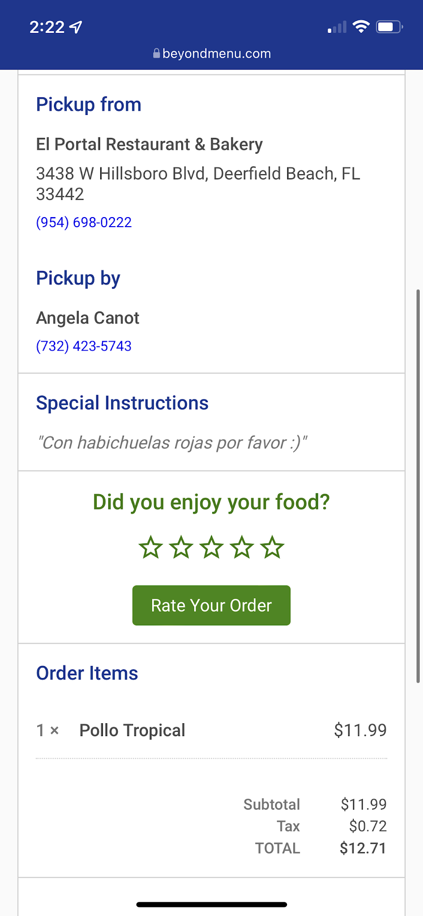Tap the fourth rating star
The image size is (423, 916).
click(242, 547)
